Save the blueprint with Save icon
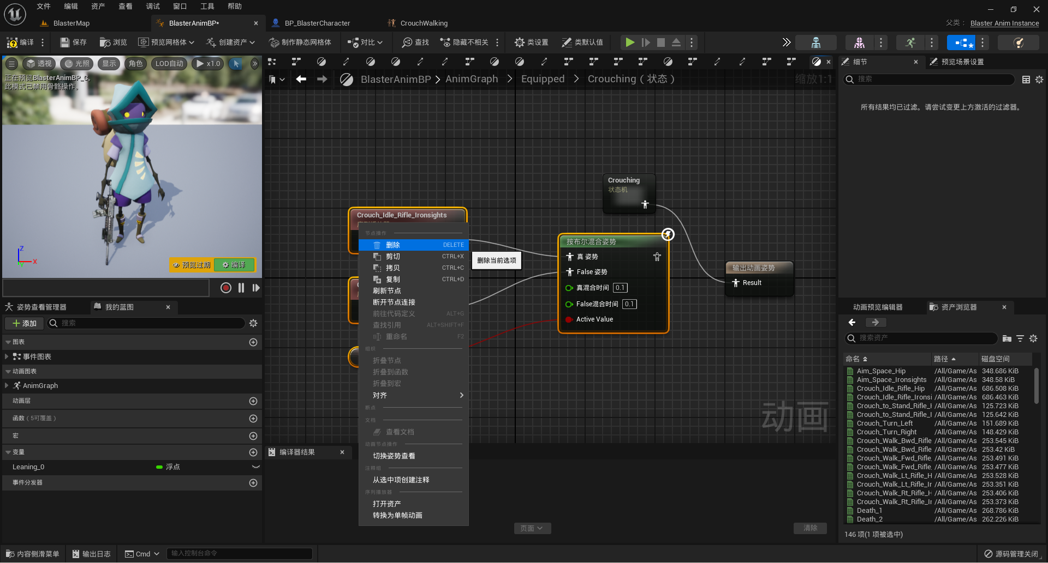The height and width of the screenshot is (563, 1048). pos(73,42)
